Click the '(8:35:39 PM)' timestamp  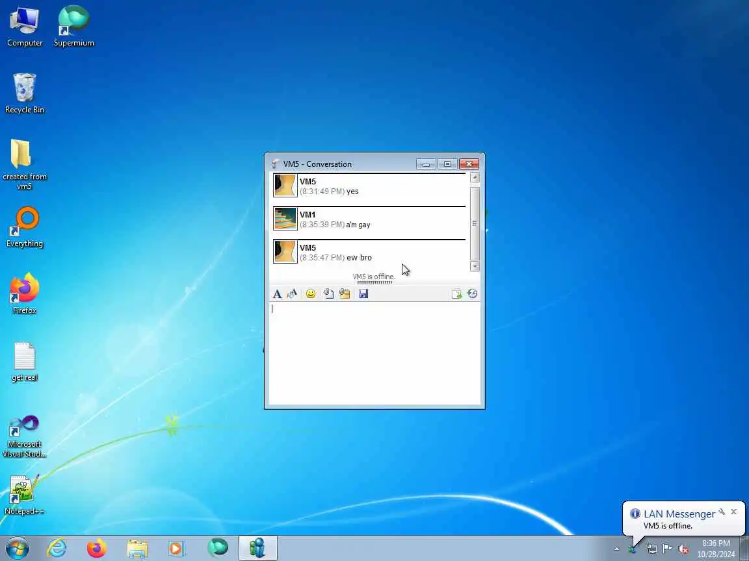tap(322, 225)
